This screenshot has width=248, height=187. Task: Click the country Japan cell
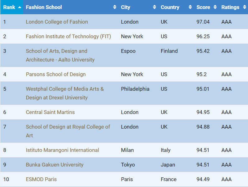point(168,165)
